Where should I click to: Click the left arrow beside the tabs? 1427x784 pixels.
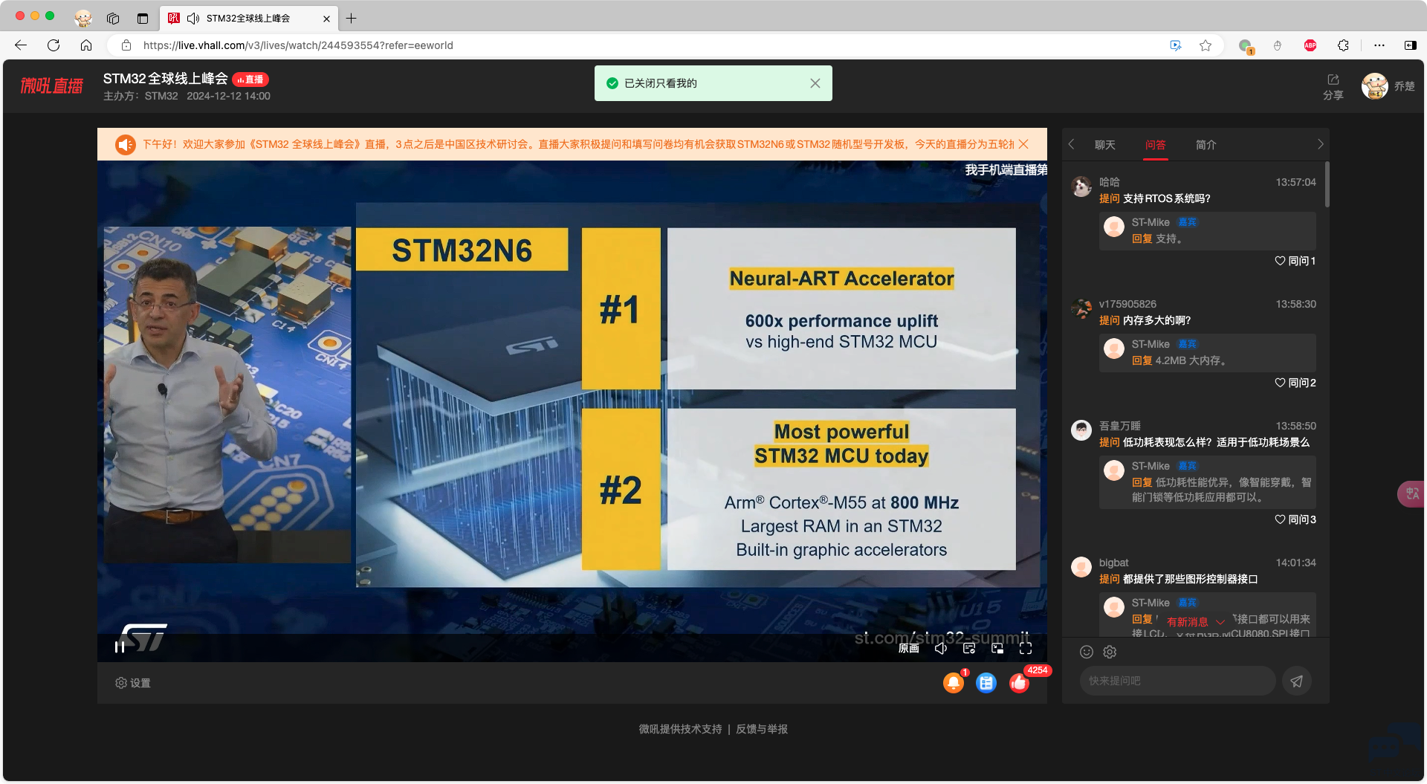pyautogui.click(x=1072, y=144)
